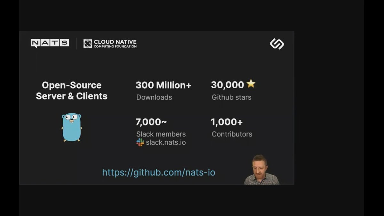Click the "300 Million+" figure
Screen dimensions: 384x216
[164, 85]
